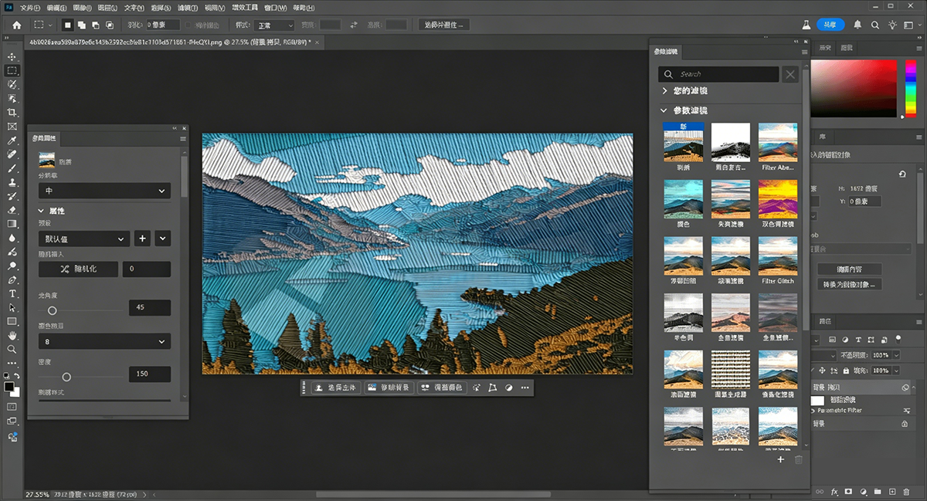
Task: Delete filter using trash in filters panel
Action: coord(799,459)
